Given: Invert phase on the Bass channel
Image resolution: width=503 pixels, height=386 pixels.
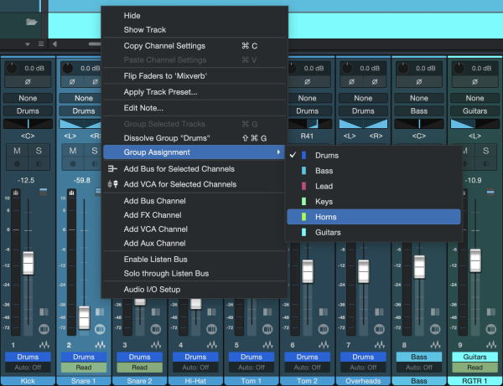Looking at the screenshot, I should tap(419, 82).
